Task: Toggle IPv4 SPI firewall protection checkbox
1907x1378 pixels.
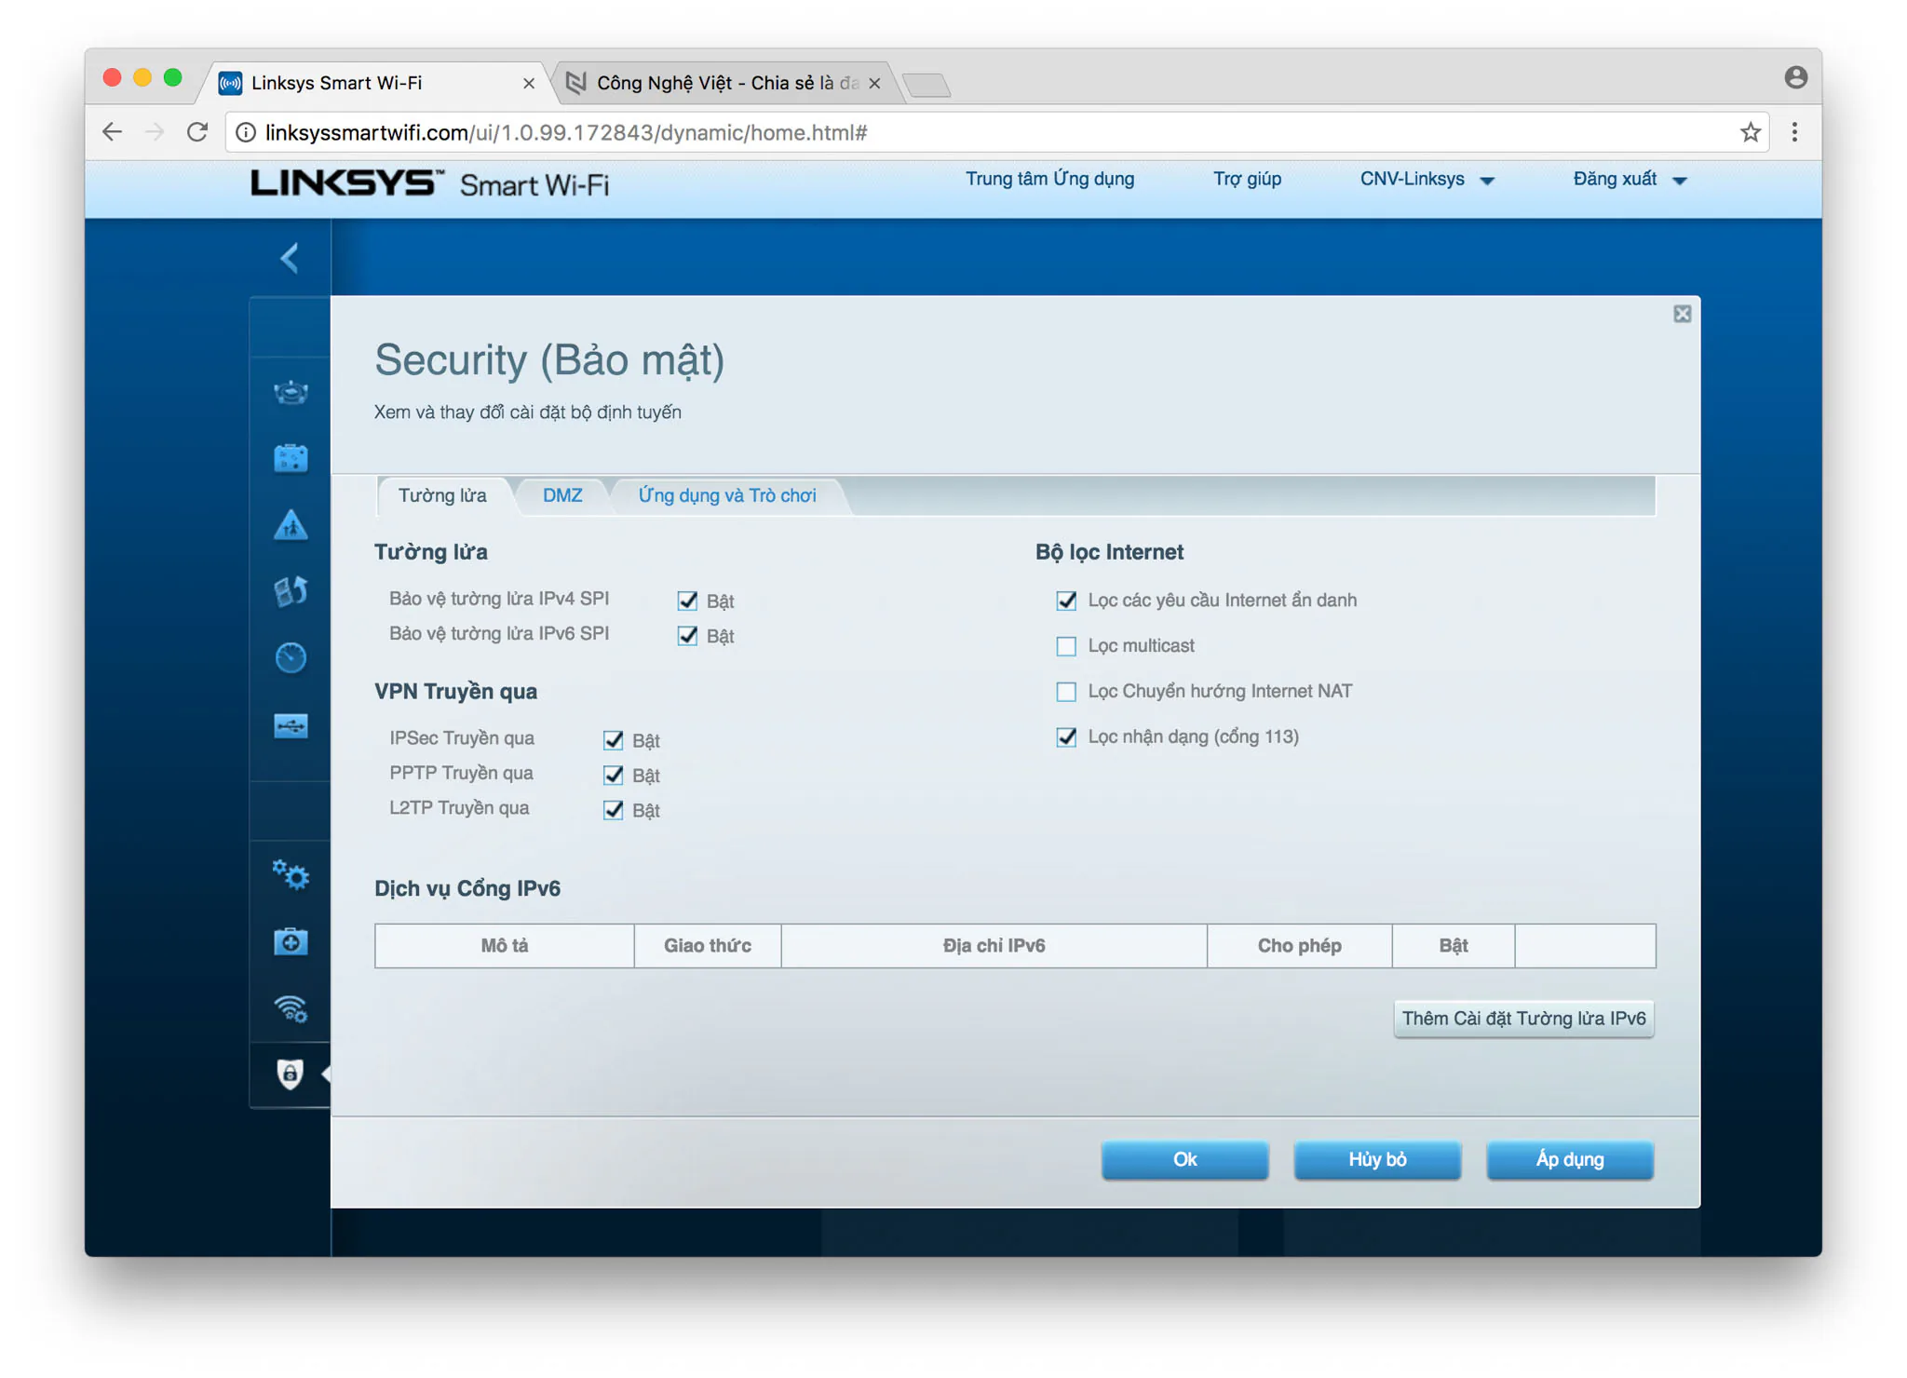Action: coord(687,601)
